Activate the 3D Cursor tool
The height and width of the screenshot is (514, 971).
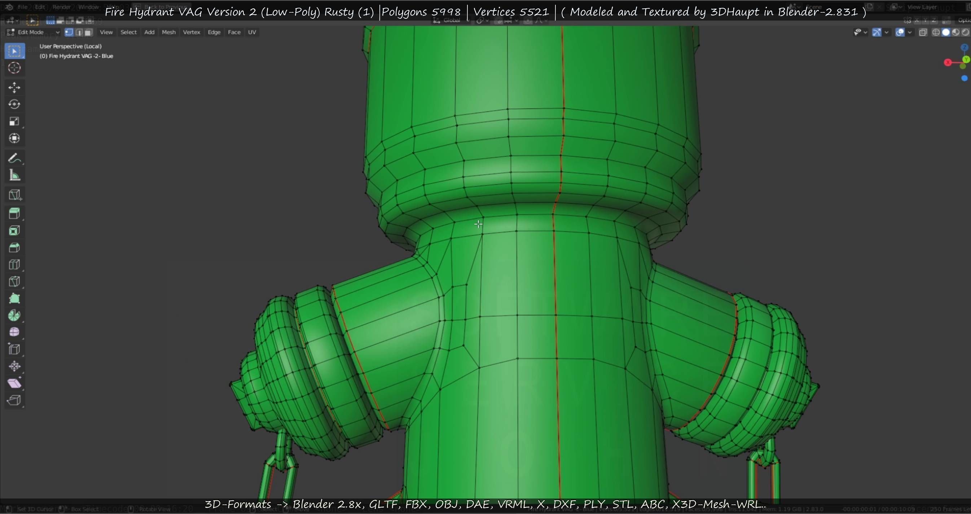coord(15,68)
